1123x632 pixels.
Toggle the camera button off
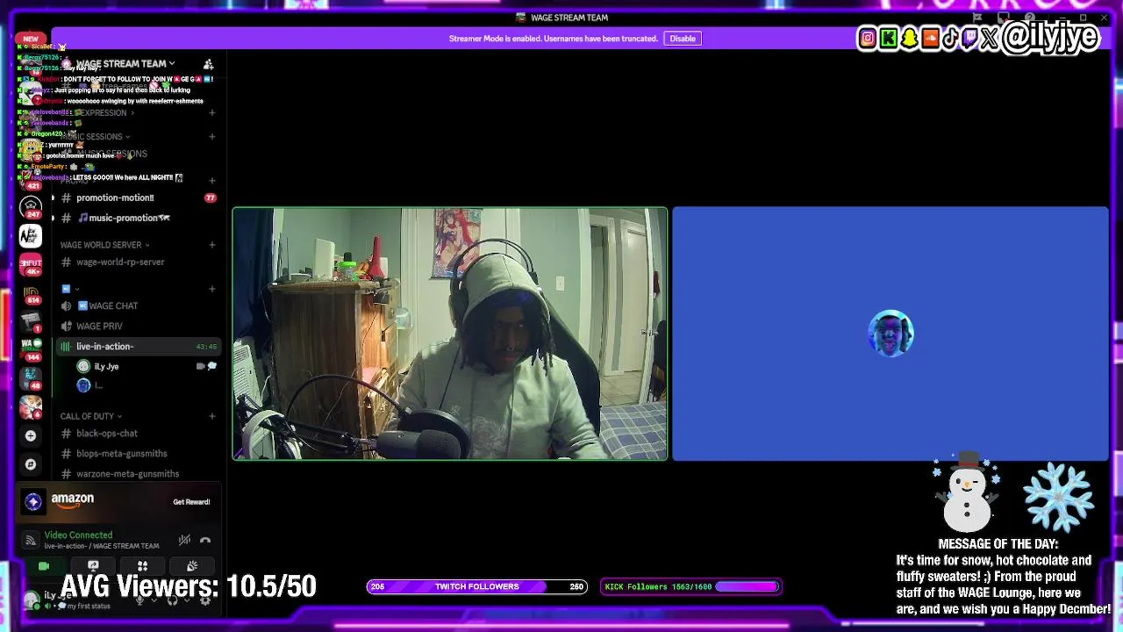44,566
